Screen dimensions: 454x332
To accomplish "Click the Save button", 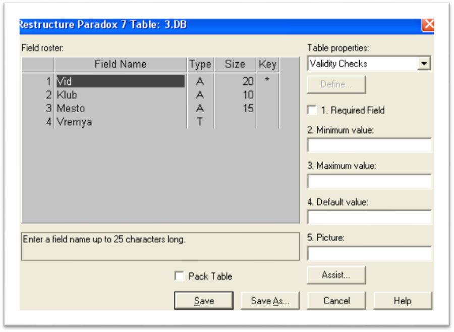I will pos(204,301).
